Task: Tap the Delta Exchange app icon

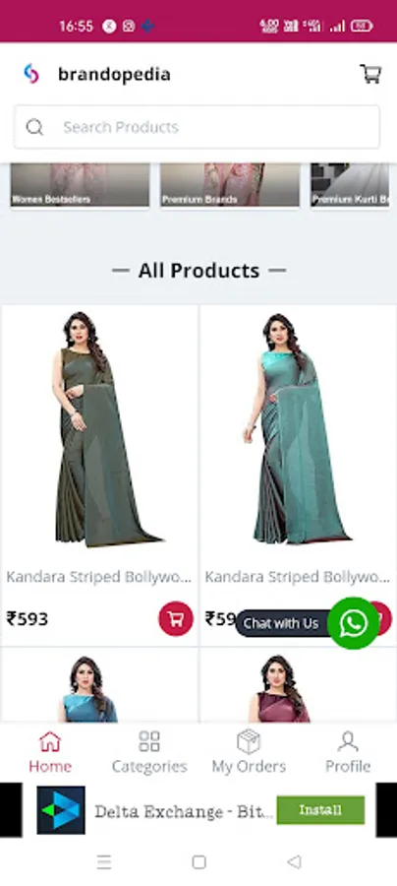Action: tap(61, 810)
